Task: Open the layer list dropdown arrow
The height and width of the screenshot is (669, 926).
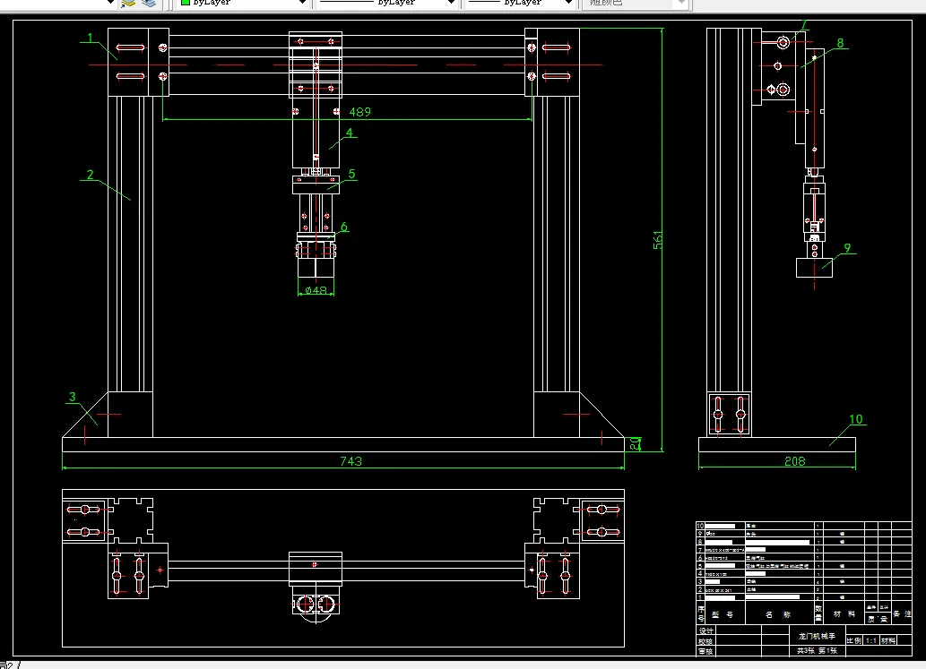Action: tap(110, 3)
